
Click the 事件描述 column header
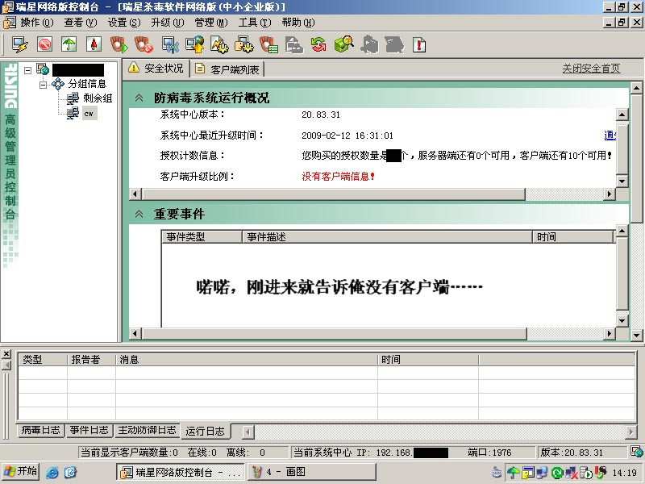(387, 236)
